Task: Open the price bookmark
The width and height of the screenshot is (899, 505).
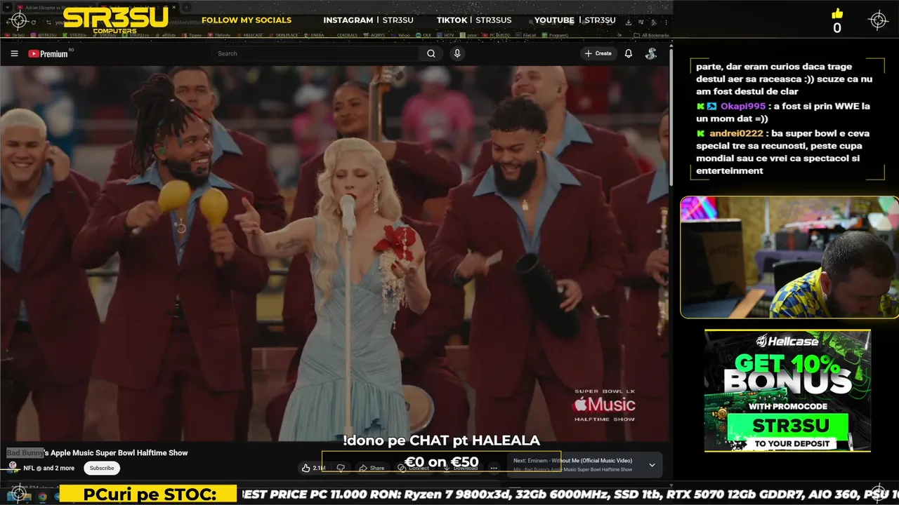Action: (468, 34)
